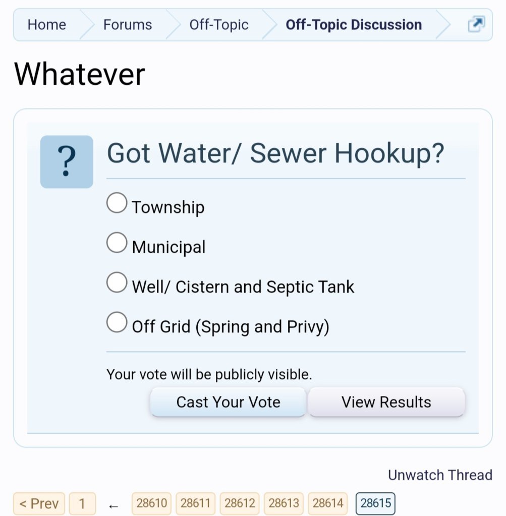506x516 pixels.
Task: Open the external link popup icon
Action: coord(476,24)
